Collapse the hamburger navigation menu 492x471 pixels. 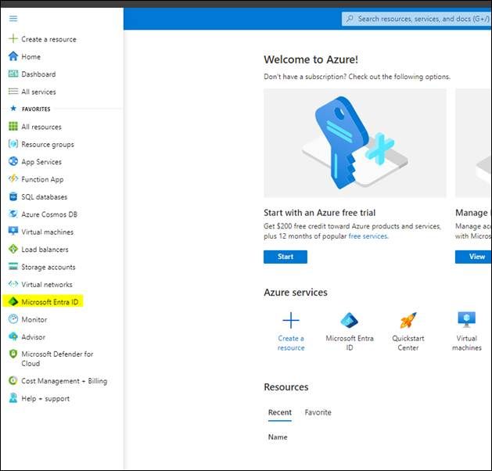coord(13,18)
